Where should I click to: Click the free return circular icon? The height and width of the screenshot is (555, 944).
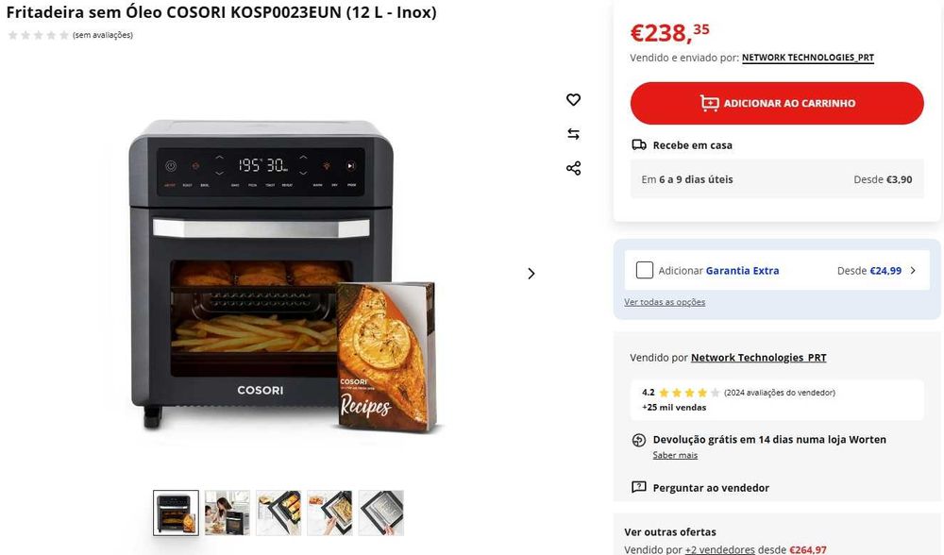click(639, 440)
